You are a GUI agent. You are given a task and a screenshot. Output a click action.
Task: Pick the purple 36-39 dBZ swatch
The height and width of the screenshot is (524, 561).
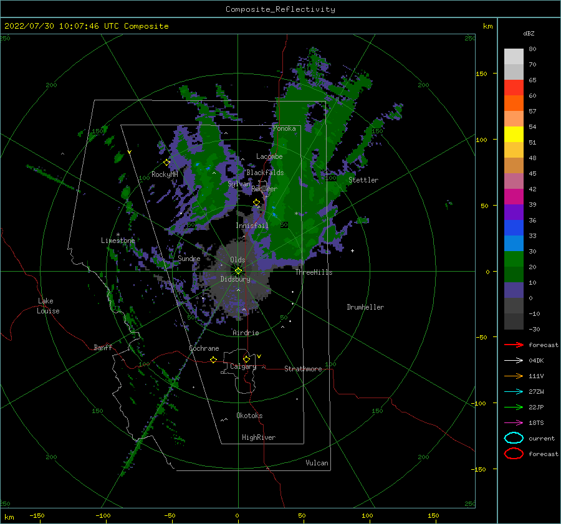pos(514,212)
